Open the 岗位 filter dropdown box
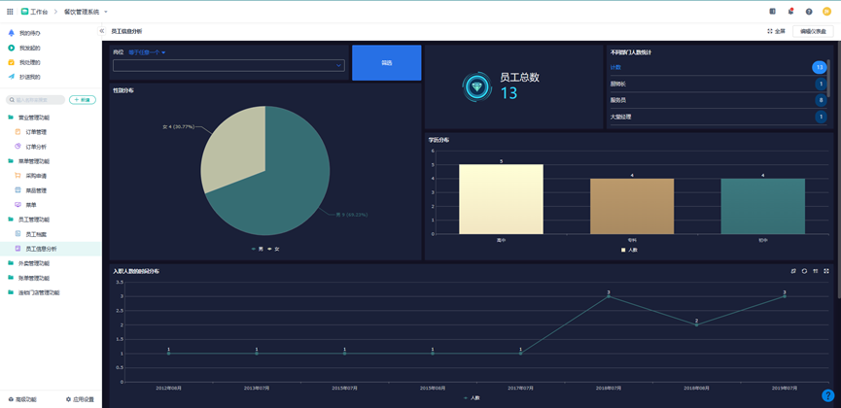This screenshot has height=408, width=841. 228,65
